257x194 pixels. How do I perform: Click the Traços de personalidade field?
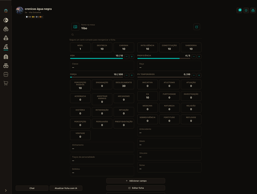102,159
